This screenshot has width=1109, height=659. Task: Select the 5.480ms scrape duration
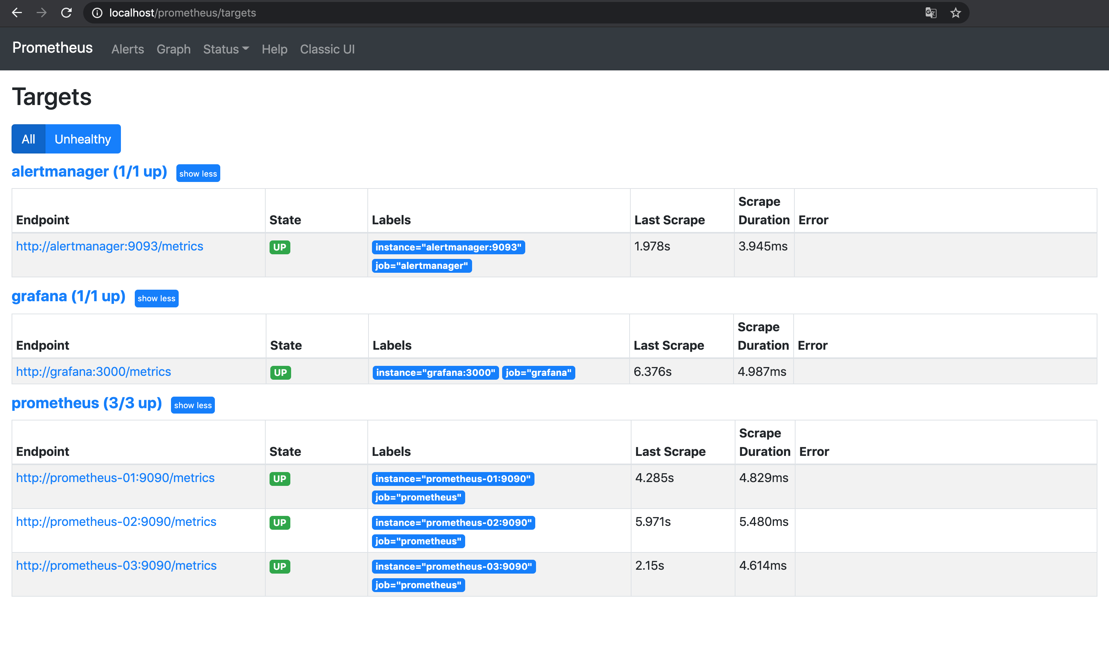[x=764, y=522]
